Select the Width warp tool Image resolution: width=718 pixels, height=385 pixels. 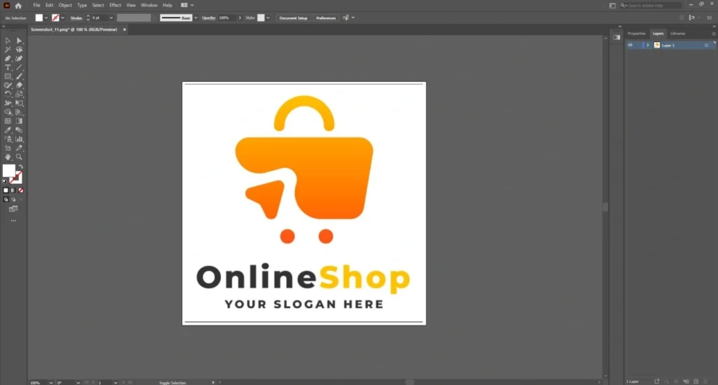pos(8,104)
